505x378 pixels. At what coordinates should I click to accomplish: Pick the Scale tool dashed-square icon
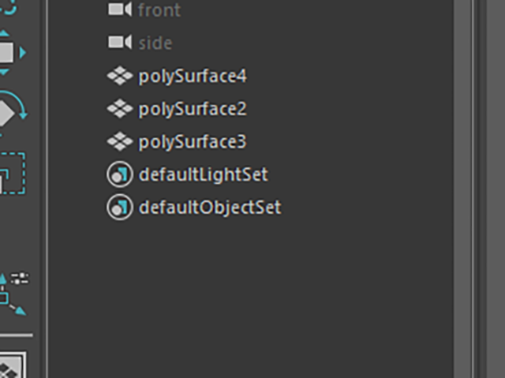[11, 173]
